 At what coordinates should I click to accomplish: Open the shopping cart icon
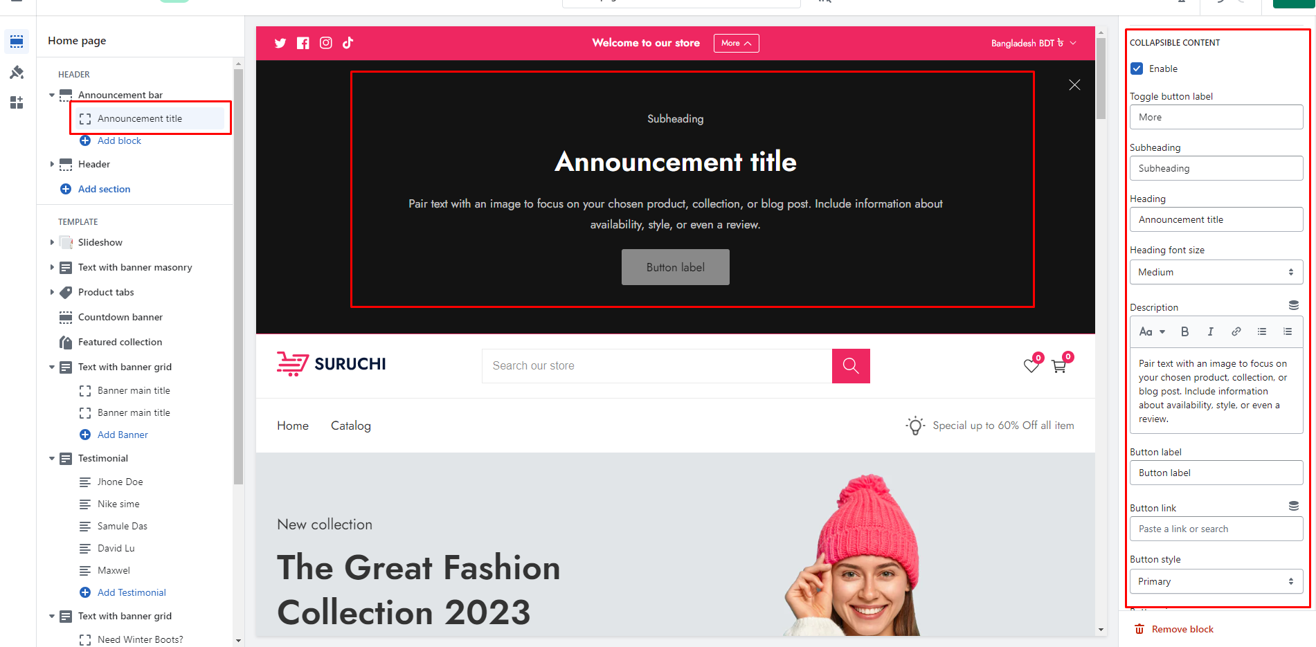coord(1059,366)
